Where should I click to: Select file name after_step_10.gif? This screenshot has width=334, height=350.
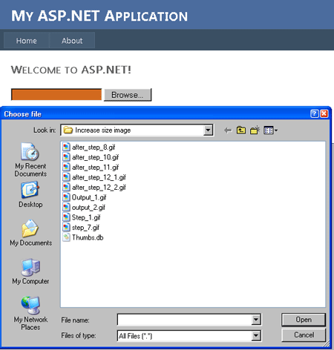pos(95,157)
